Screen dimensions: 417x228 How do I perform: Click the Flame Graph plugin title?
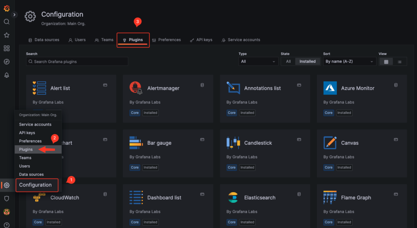point(356,198)
